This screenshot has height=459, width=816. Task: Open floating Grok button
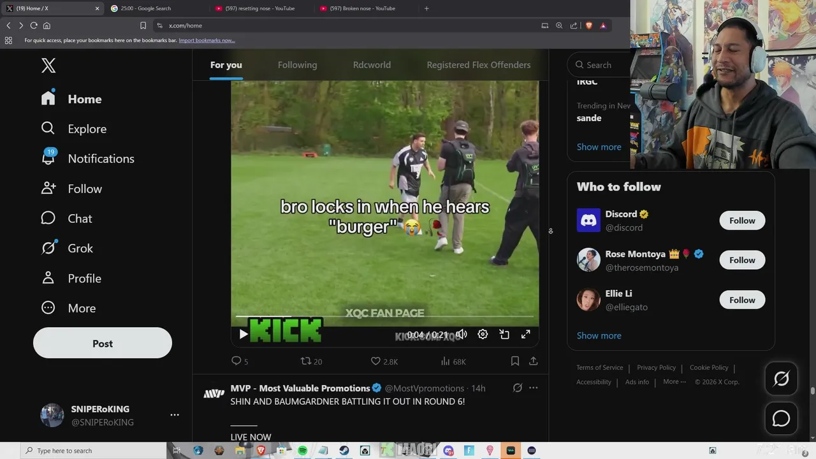[781, 379]
